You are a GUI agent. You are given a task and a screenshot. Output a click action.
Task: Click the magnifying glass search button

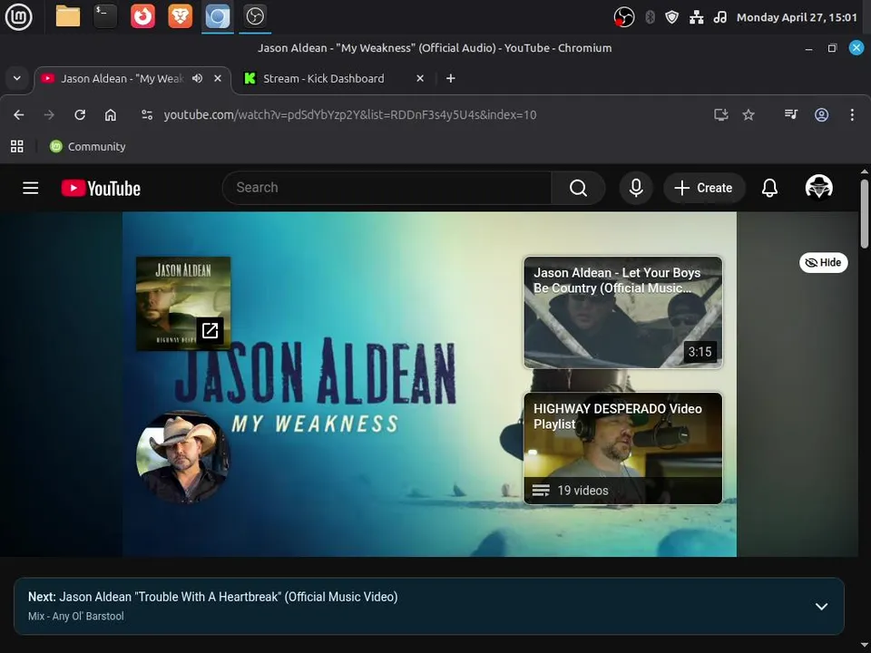click(x=578, y=188)
